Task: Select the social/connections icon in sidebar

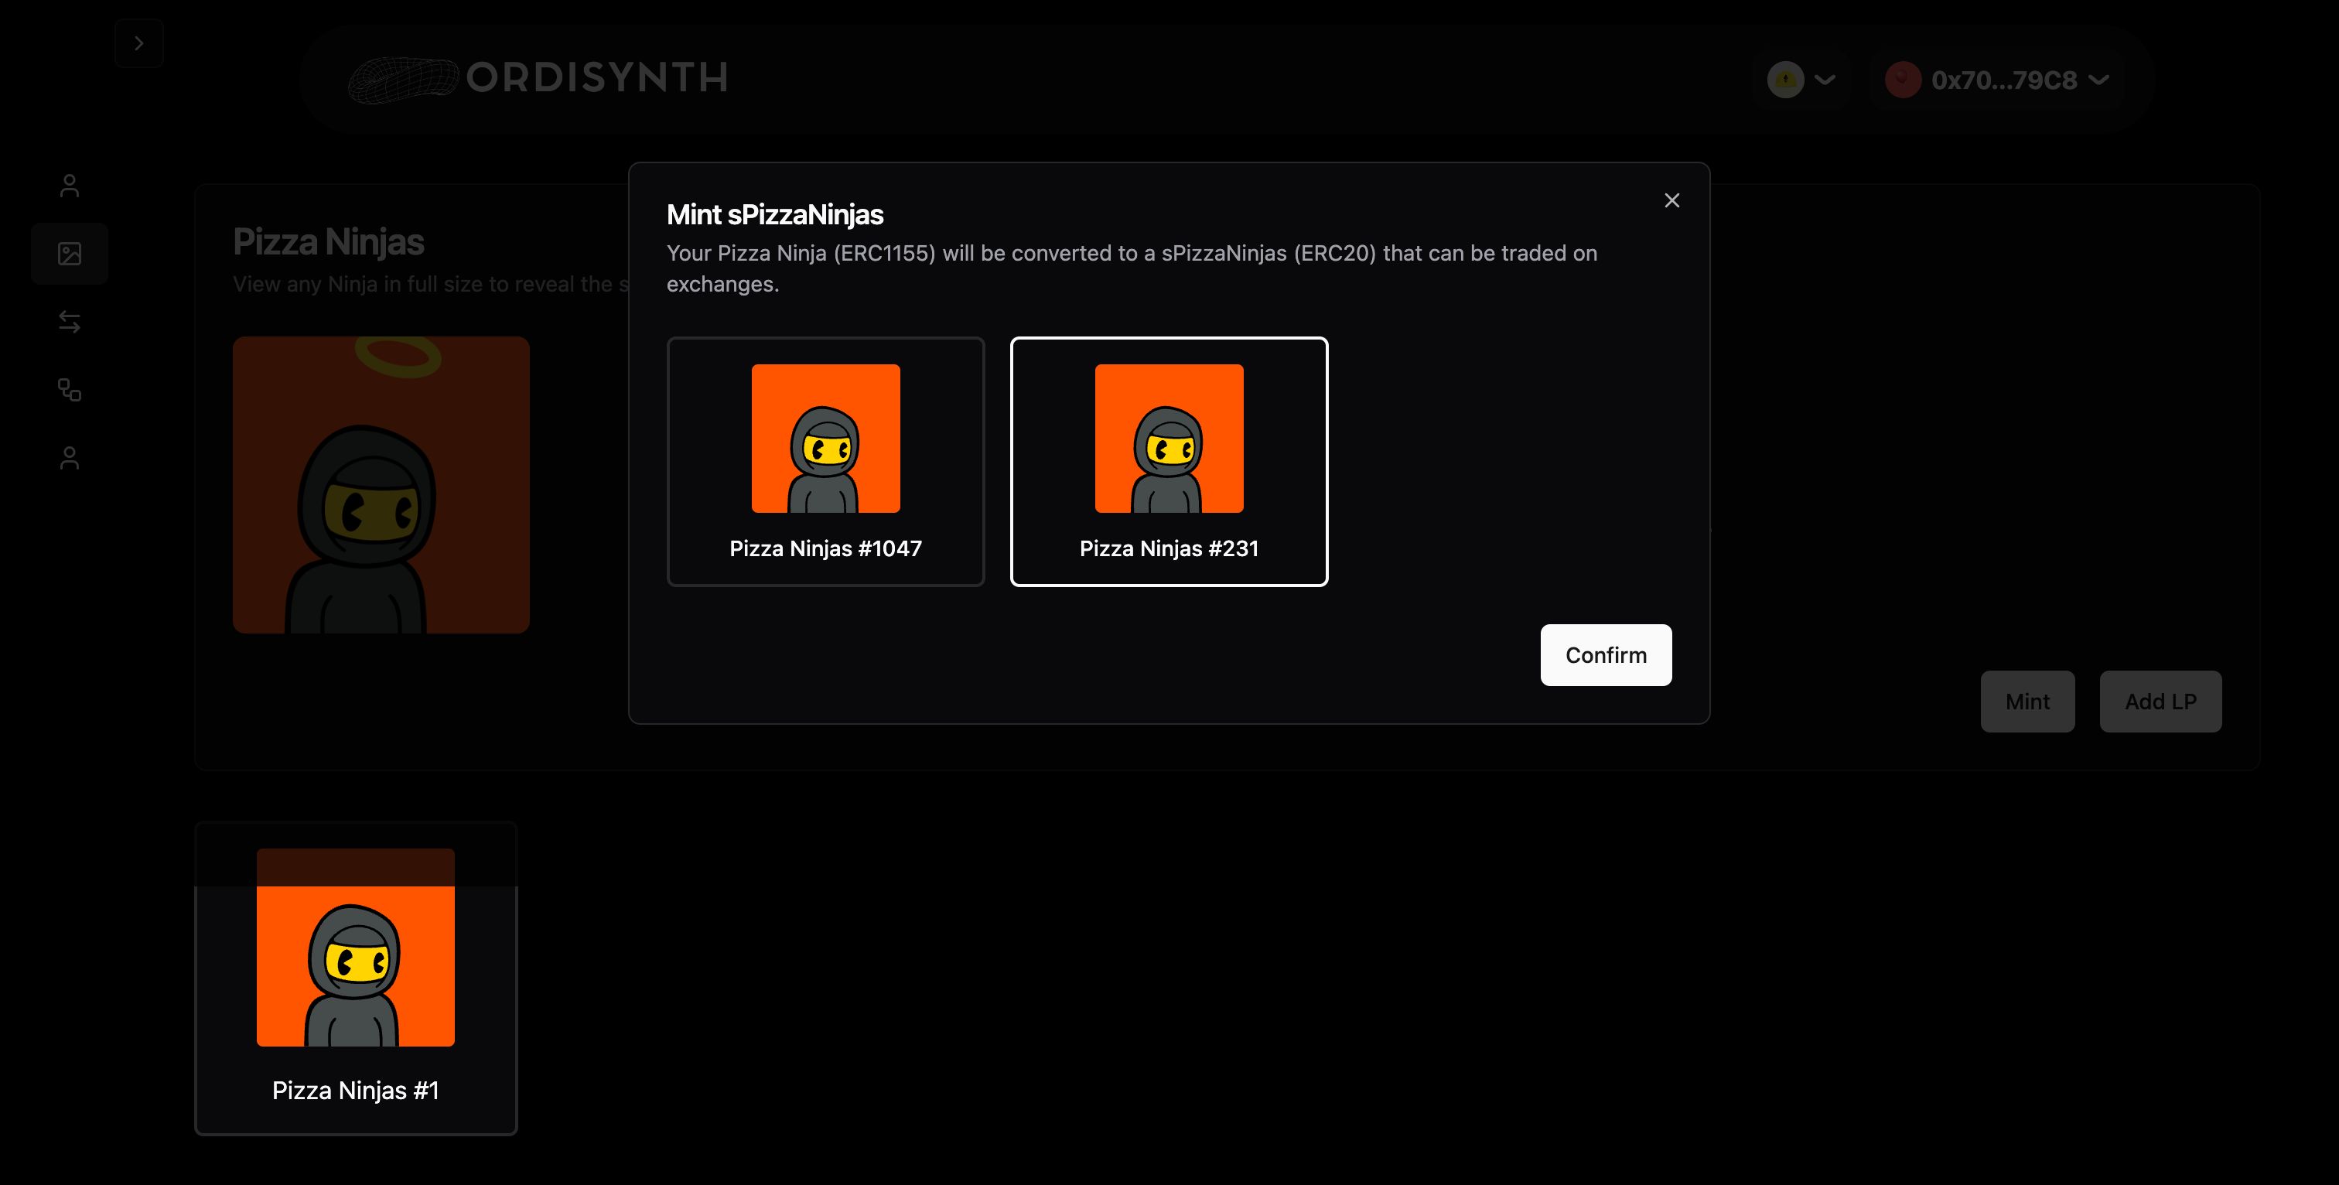Action: point(68,388)
